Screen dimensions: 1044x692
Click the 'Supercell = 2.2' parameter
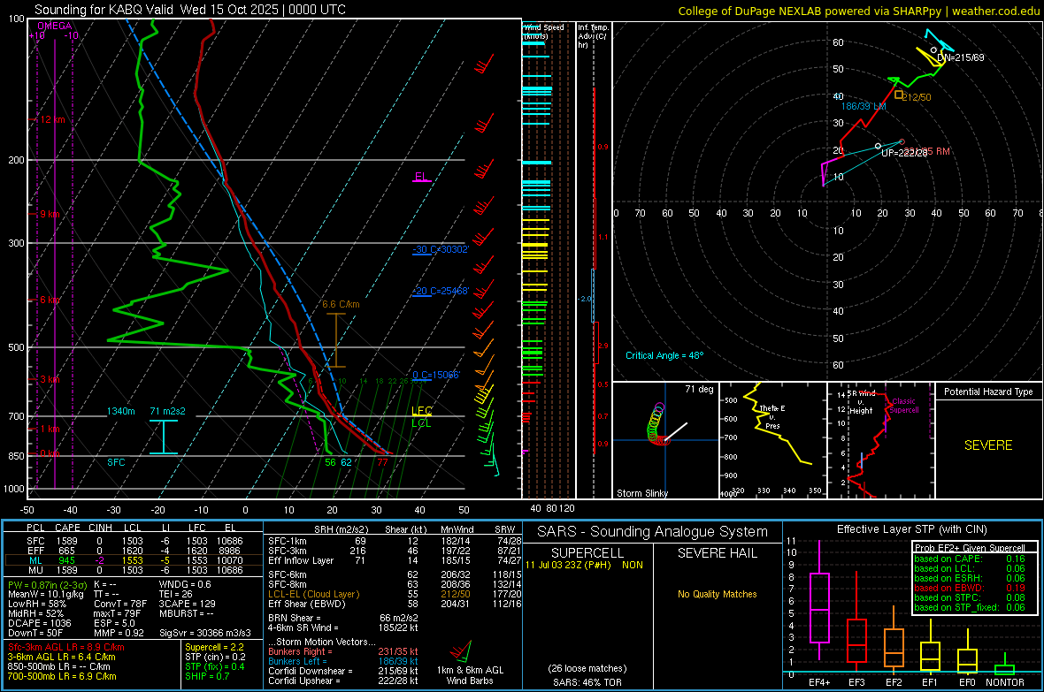click(214, 647)
